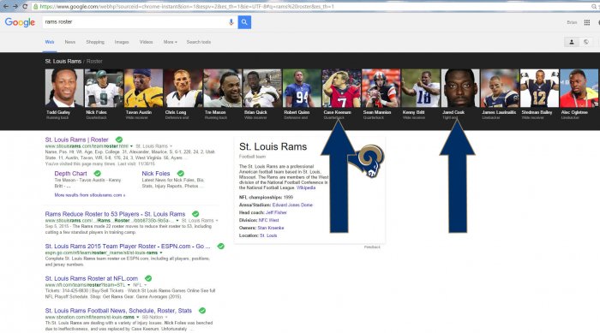
Task: Click green checkmark beside Depth Chart
Action: (98, 174)
